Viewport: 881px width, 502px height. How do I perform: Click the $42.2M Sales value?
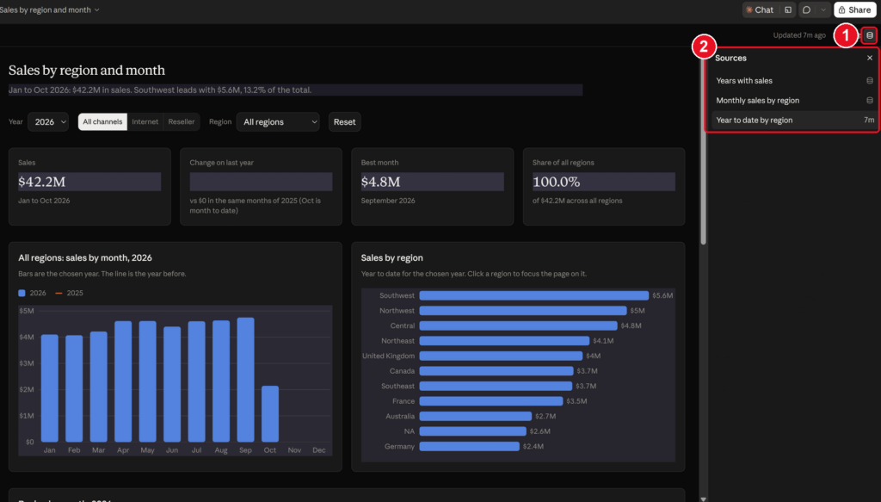click(42, 182)
